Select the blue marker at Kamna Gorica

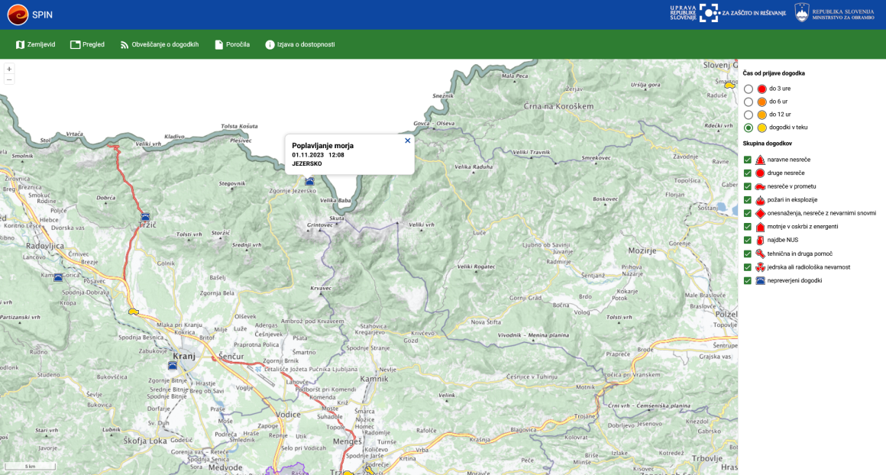click(58, 277)
